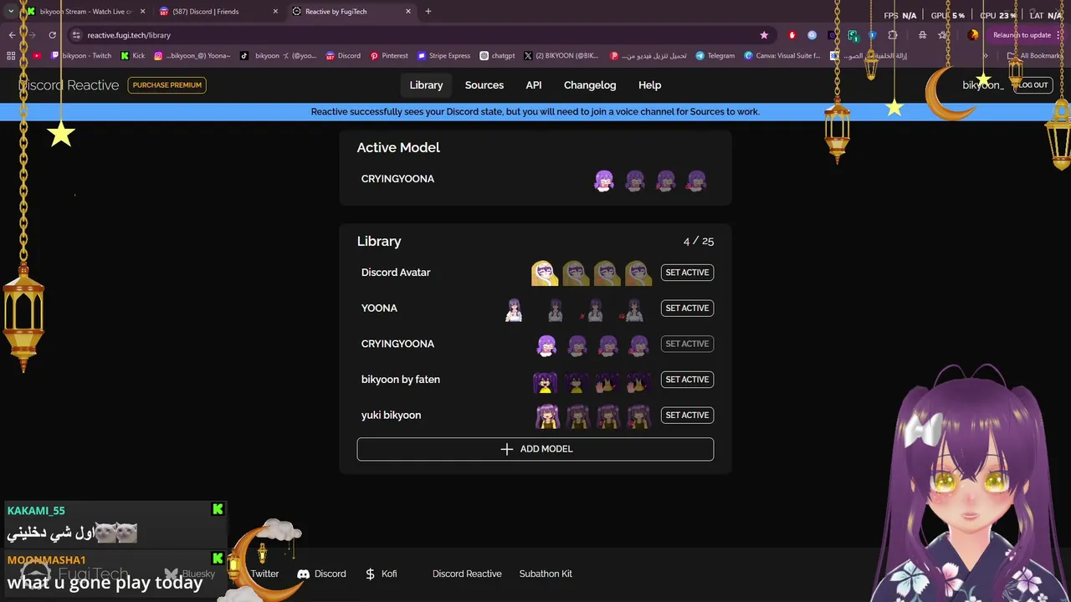Open the chatgpt bookmark
Image resolution: width=1071 pixels, height=602 pixels.
(x=497, y=56)
